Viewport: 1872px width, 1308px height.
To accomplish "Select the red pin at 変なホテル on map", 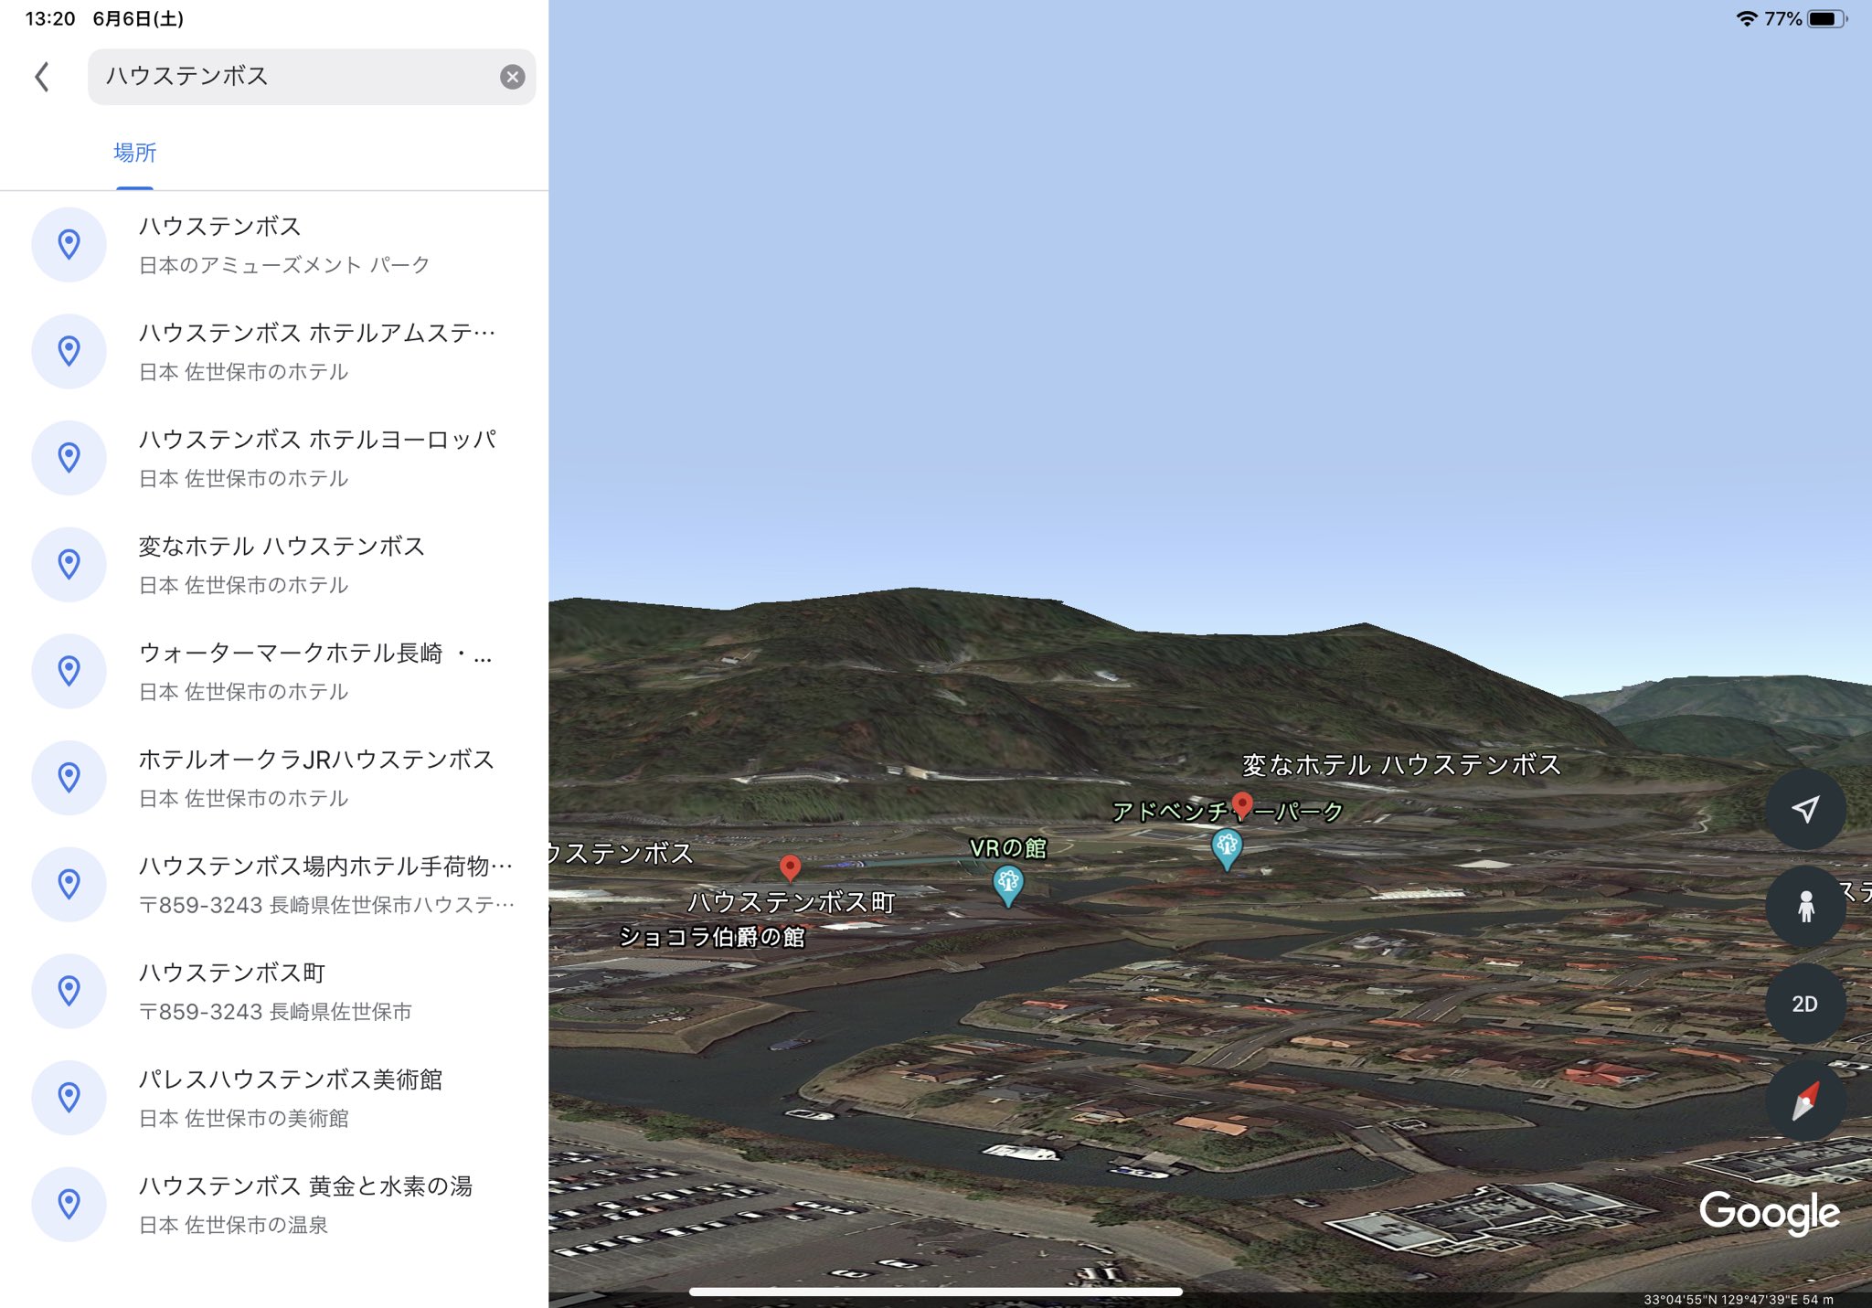I will [x=1241, y=805].
